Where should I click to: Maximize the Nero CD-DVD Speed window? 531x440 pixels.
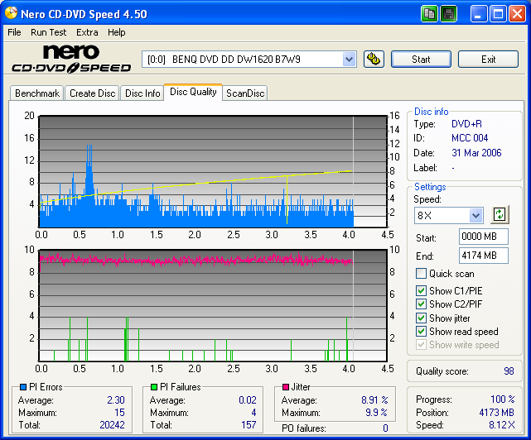click(498, 14)
